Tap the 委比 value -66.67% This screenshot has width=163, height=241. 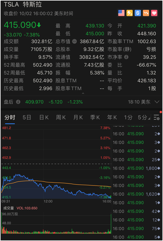pyautogui.click(x=146, y=65)
